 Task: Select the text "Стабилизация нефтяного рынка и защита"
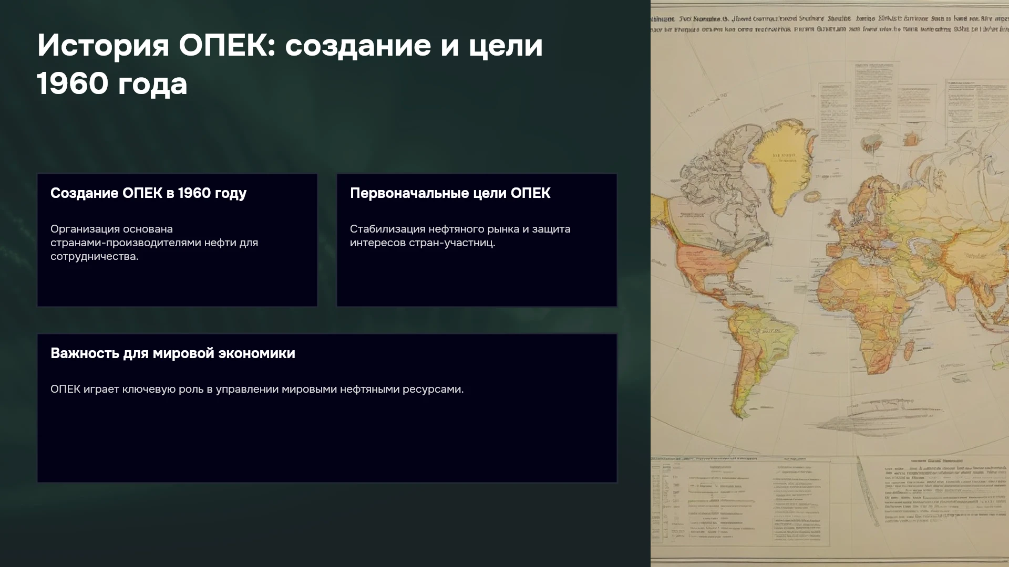[x=460, y=229]
